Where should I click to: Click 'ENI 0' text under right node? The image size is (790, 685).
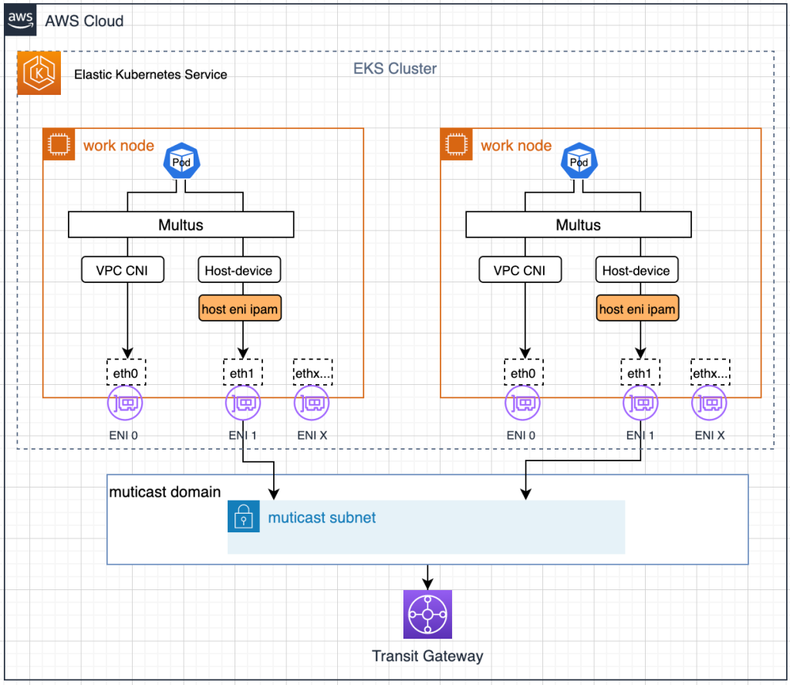(x=521, y=435)
